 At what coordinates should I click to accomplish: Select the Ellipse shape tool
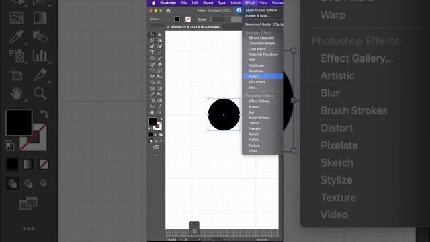point(153,58)
